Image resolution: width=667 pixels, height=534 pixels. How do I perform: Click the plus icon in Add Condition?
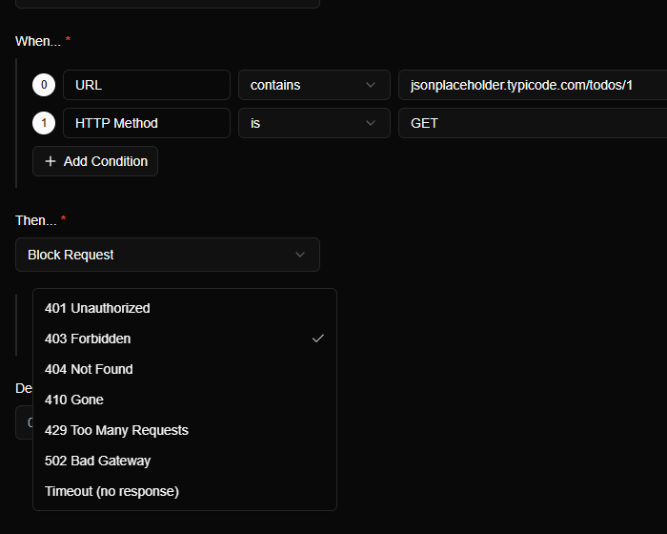point(51,161)
